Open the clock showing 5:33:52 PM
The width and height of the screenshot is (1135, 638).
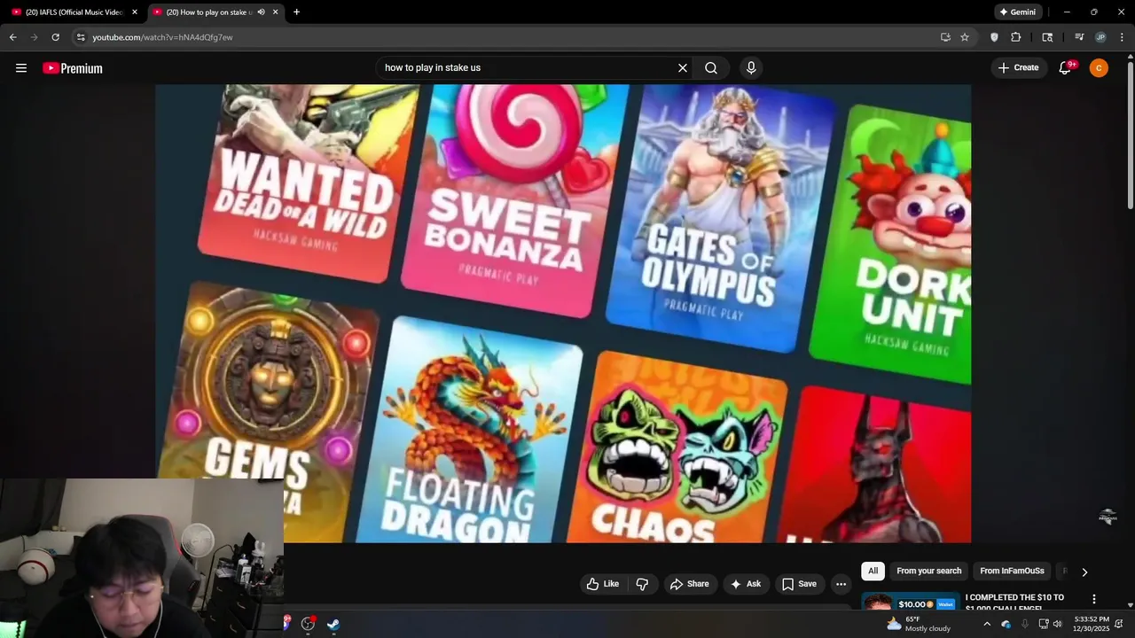[x=1091, y=624]
